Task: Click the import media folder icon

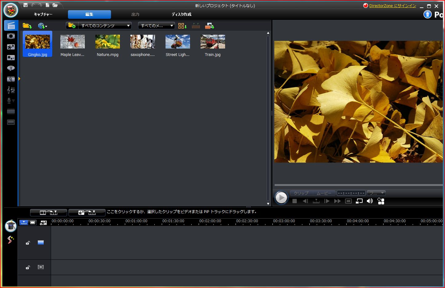Action: point(27,26)
